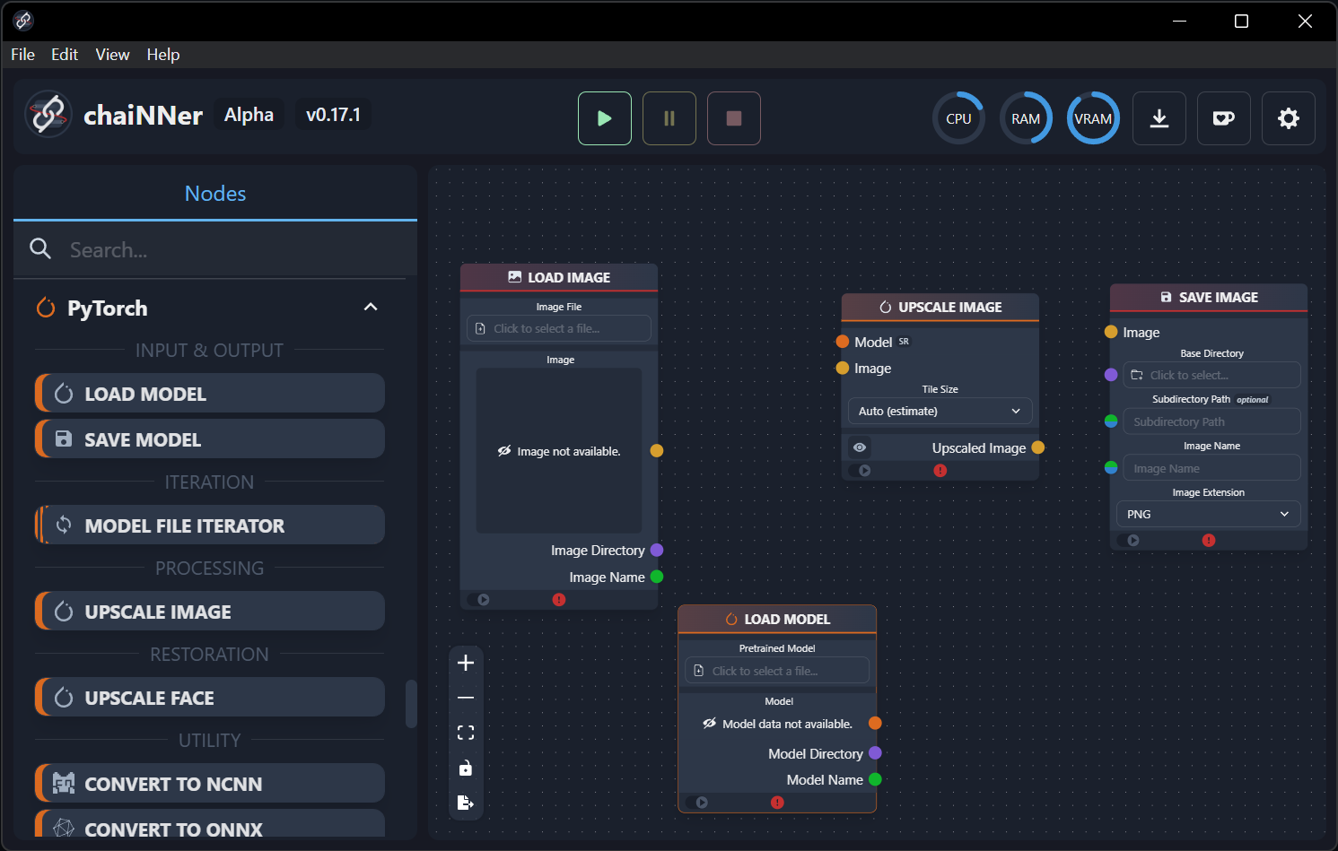1338x851 pixels.
Task: Click the Ko-fi support cup icon
Action: click(1224, 118)
